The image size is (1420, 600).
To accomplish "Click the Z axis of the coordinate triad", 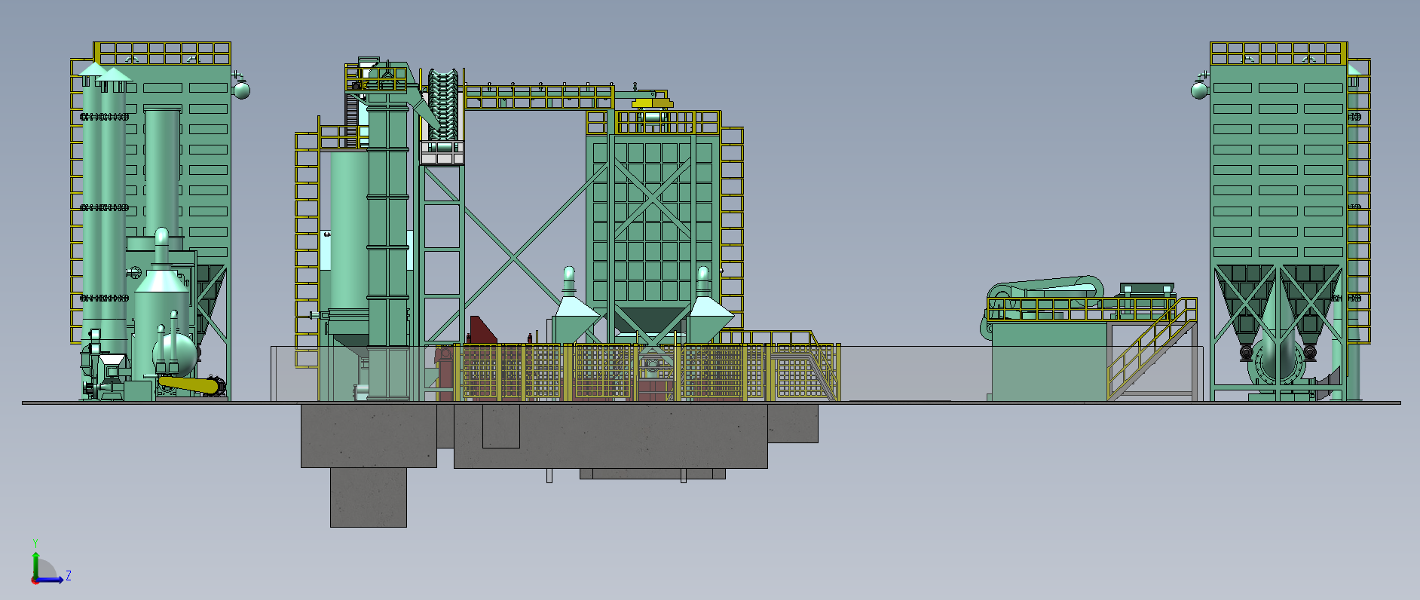I will point(51,580).
